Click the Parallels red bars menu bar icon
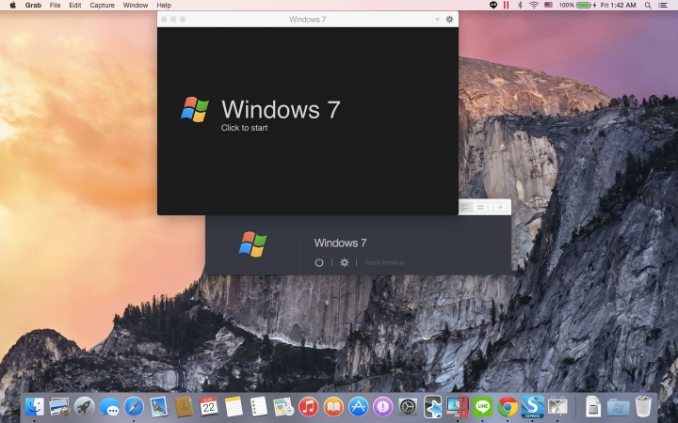 pyautogui.click(x=506, y=6)
